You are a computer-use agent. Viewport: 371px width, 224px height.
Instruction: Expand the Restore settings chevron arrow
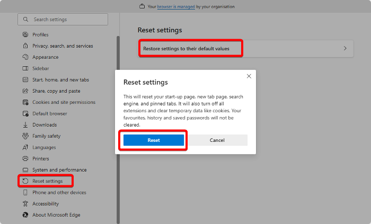point(345,48)
